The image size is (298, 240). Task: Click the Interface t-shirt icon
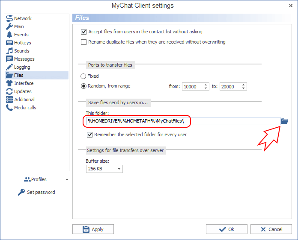9,83
